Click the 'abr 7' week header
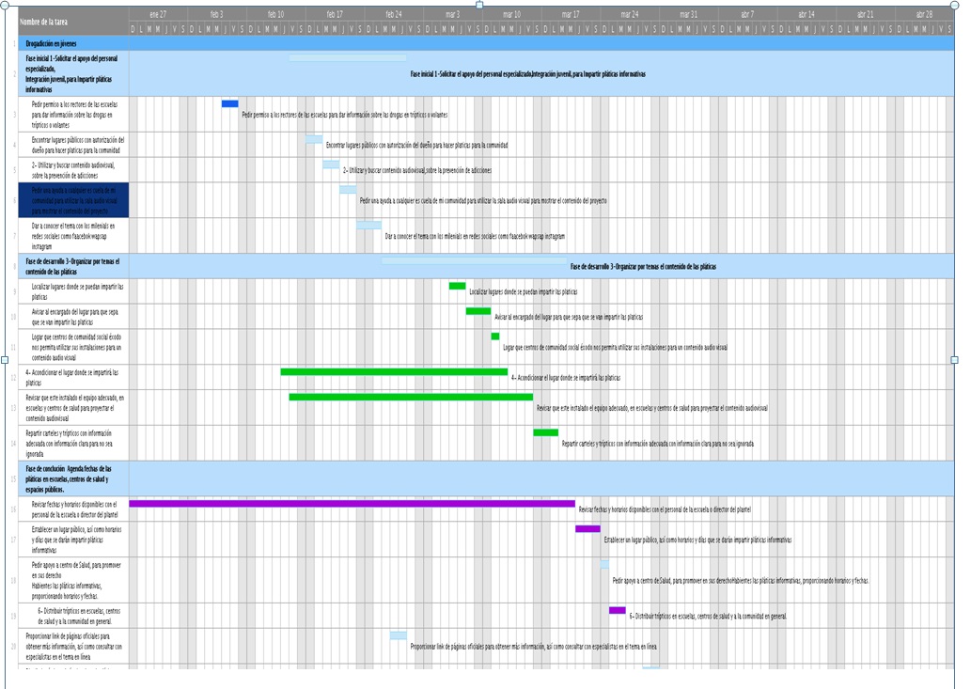Image resolution: width=971 pixels, height=689 pixels. [747, 14]
